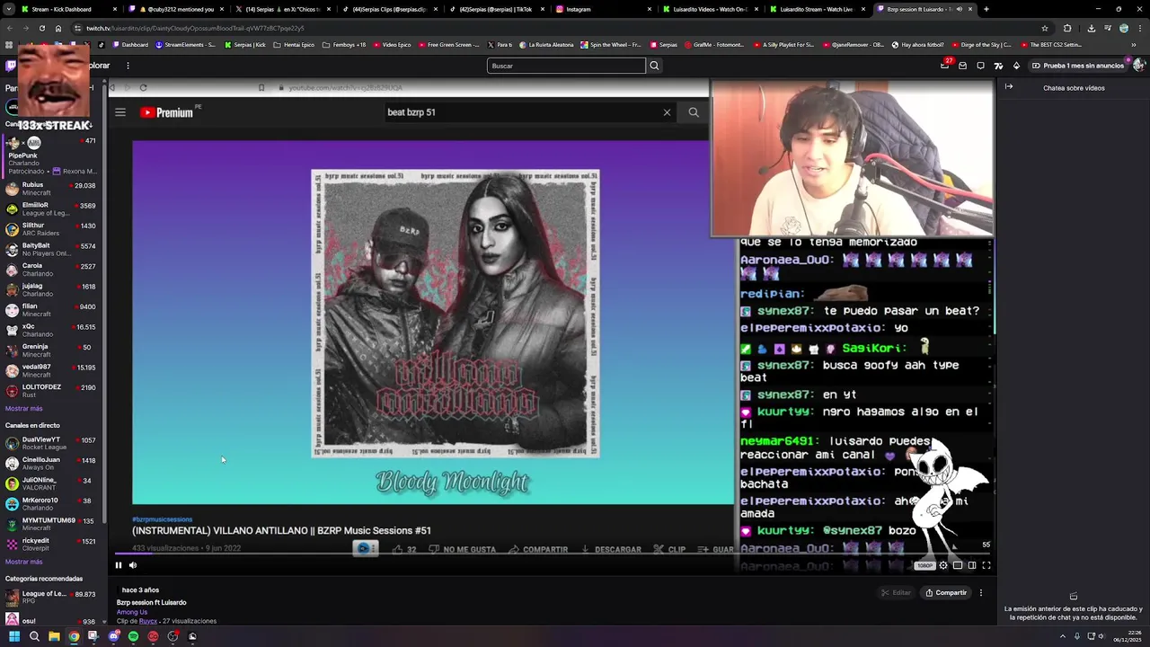Screen dimensions: 1150x647
Task: Click the Twitch Buscar search field
Action: [x=566, y=66]
